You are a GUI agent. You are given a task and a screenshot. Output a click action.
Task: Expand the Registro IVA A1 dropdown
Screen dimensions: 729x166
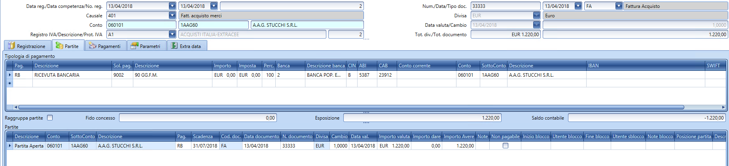click(172, 34)
